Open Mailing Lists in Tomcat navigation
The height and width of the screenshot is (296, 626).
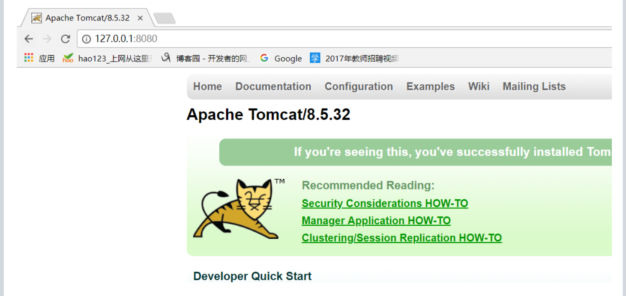tap(534, 86)
